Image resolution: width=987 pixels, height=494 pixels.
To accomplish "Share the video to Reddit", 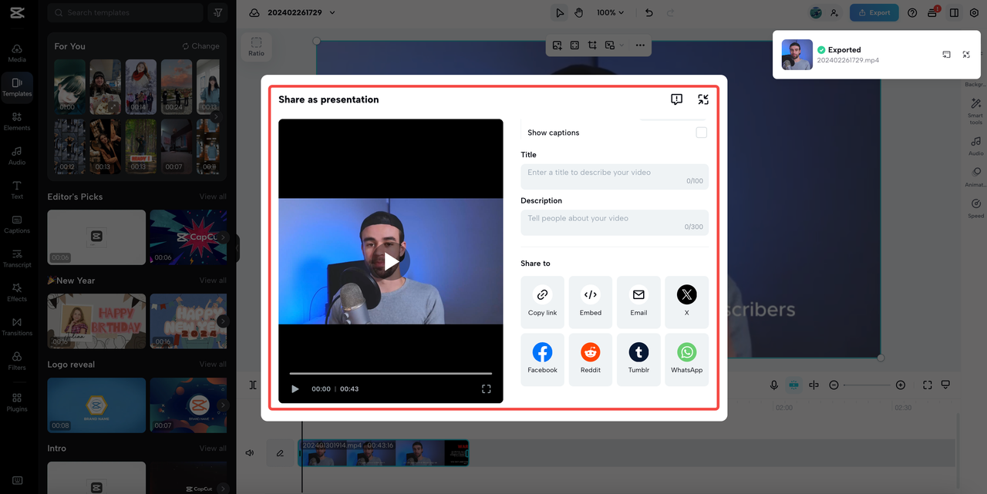I will point(590,360).
